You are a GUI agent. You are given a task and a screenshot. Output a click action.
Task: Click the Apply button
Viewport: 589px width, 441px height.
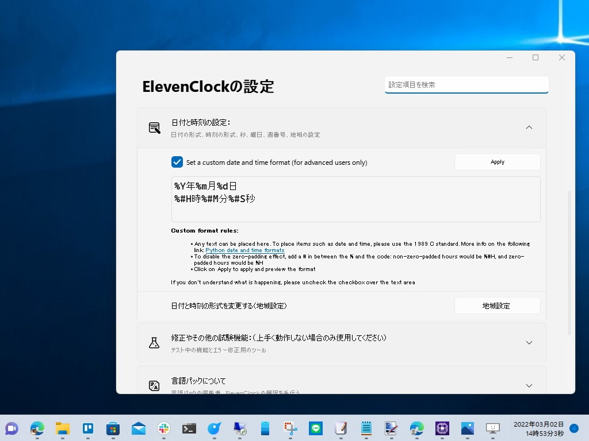[497, 161]
